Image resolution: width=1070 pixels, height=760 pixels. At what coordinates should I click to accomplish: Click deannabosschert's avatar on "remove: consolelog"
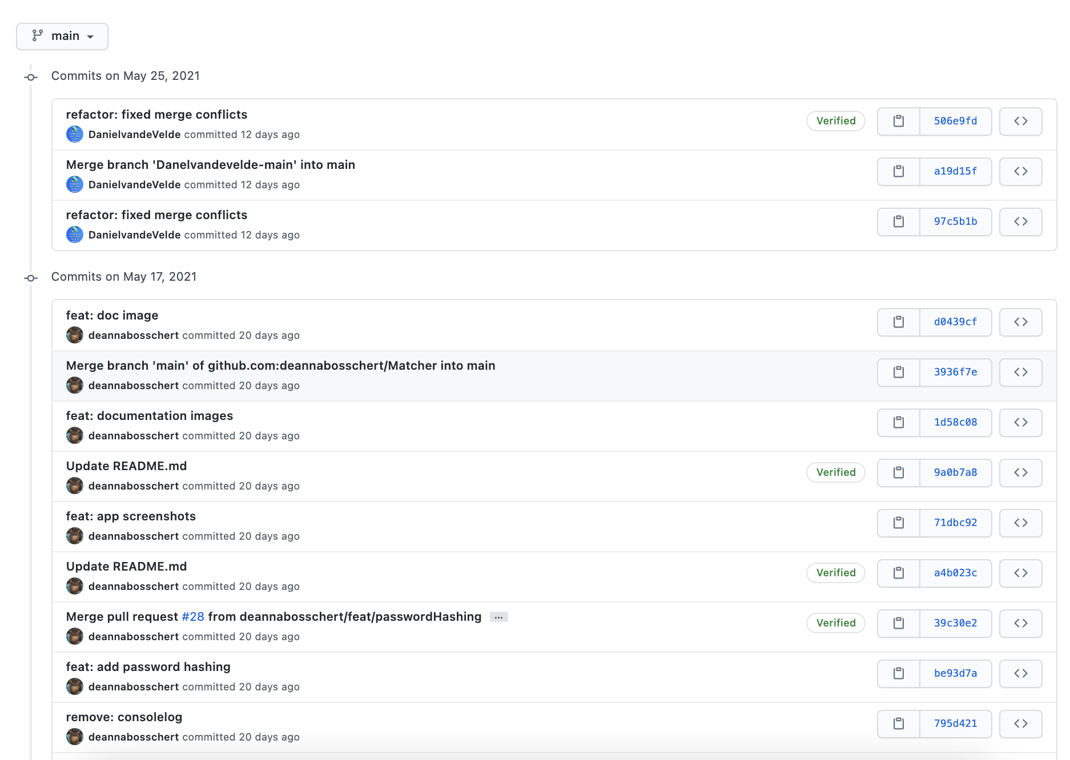[x=75, y=737]
